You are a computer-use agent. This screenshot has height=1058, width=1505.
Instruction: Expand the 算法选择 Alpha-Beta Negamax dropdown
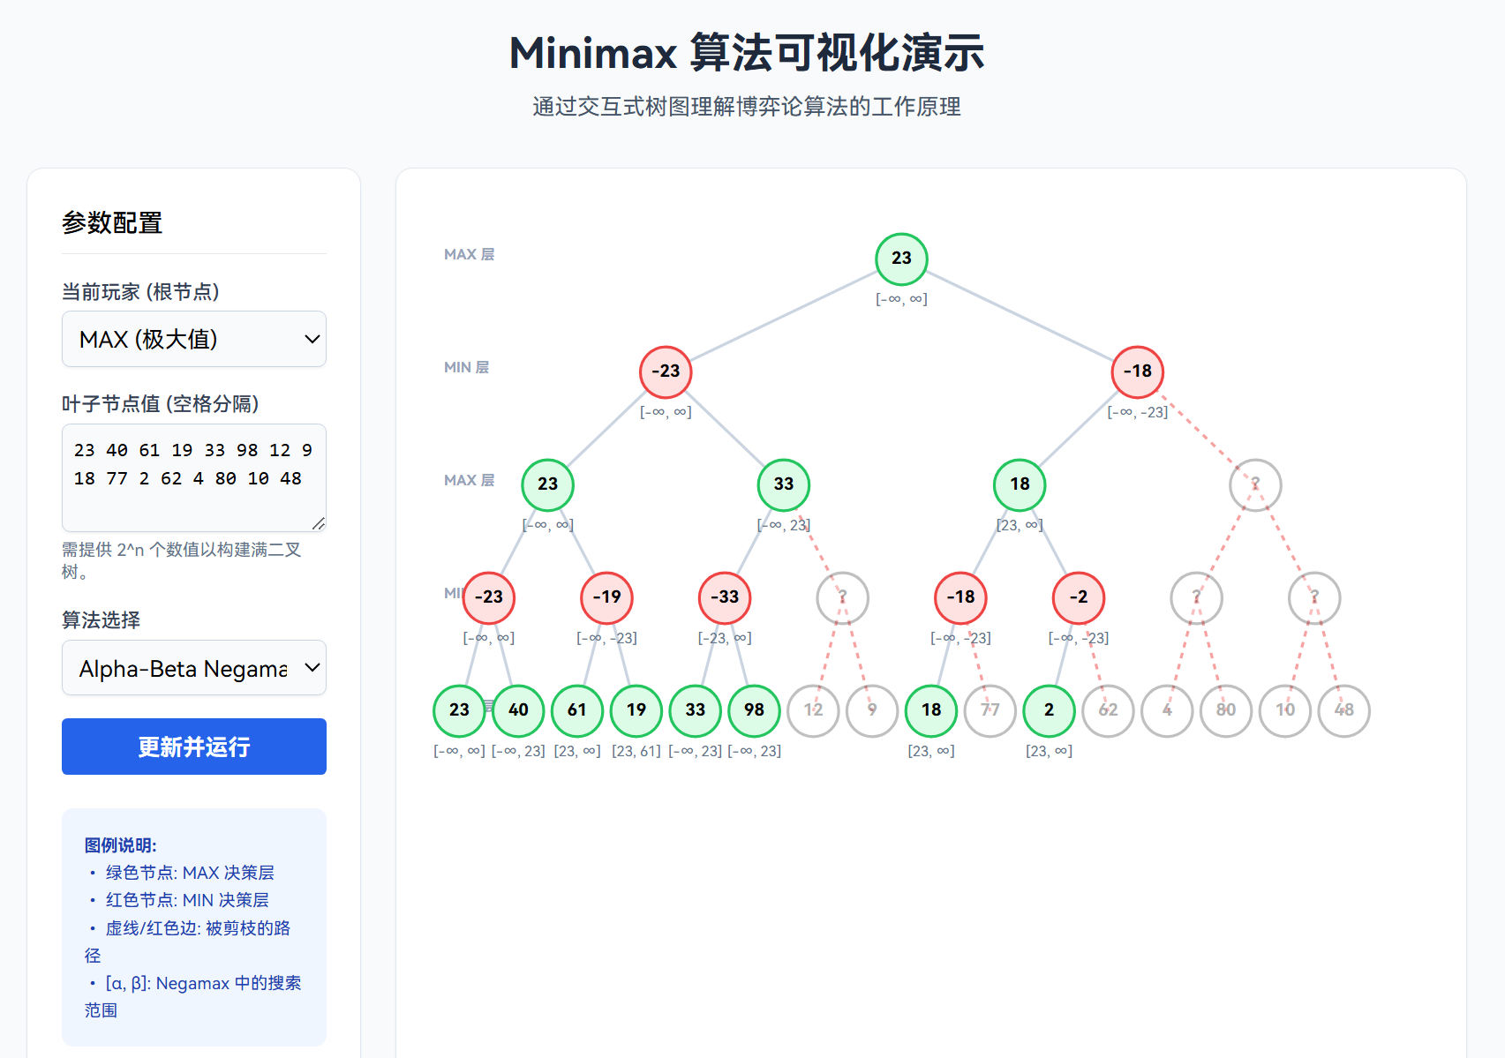(x=193, y=668)
